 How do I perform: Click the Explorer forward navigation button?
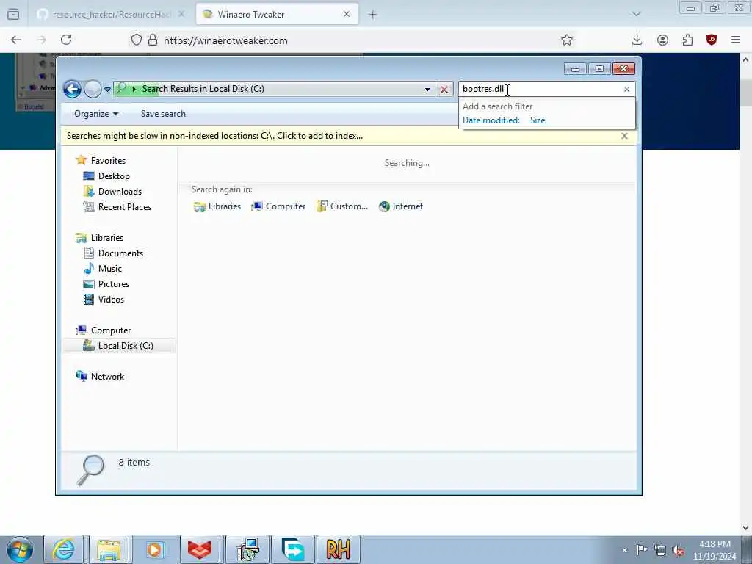(x=93, y=89)
